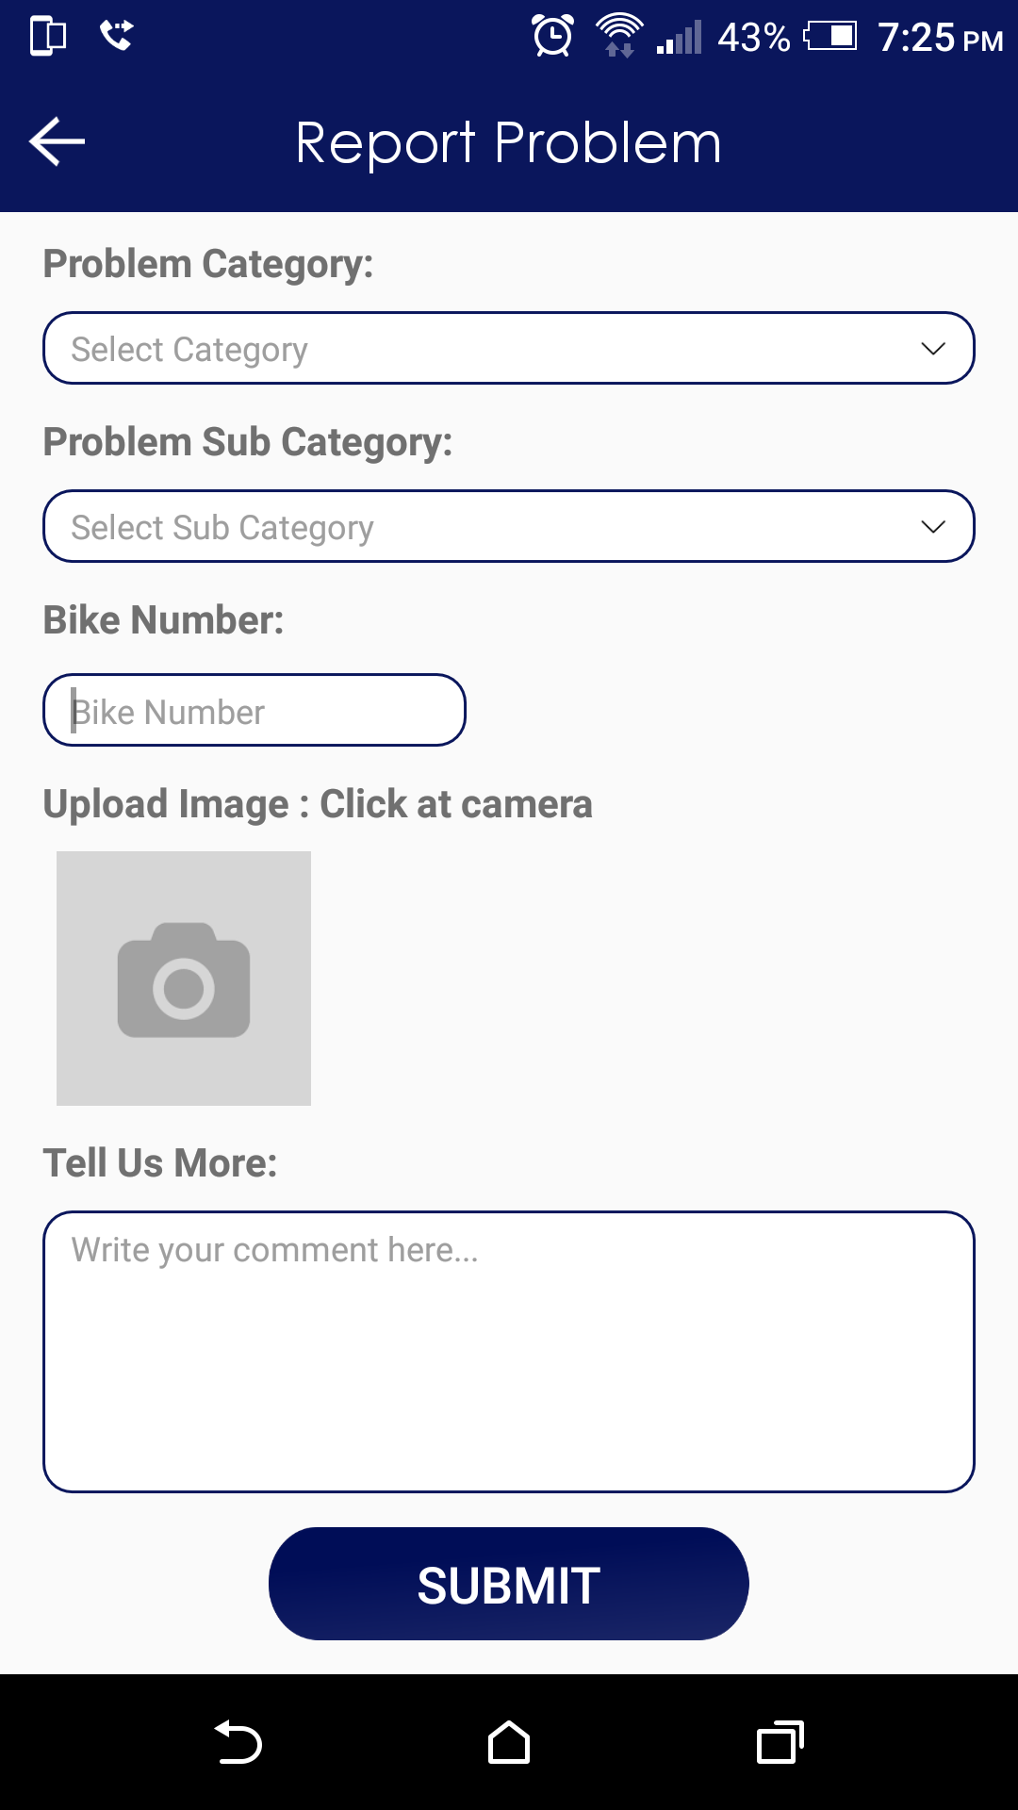The image size is (1018, 1810).
Task: Tap the Report Problem title
Action: (x=508, y=143)
